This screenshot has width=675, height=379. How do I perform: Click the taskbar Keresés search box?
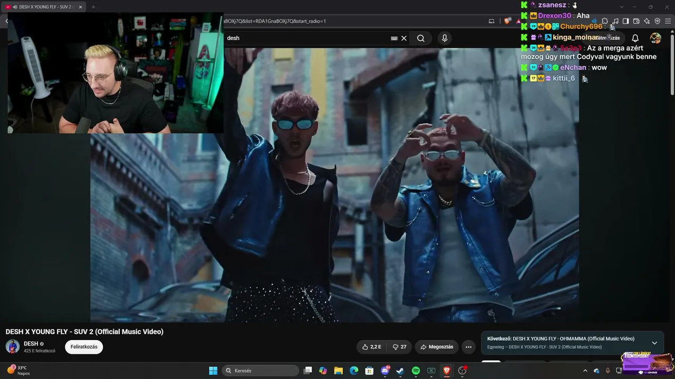(261, 371)
